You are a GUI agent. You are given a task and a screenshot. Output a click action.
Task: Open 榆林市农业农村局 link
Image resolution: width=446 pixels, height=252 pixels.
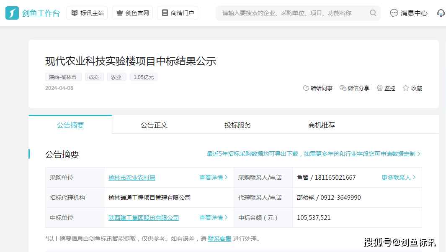coord(131,178)
